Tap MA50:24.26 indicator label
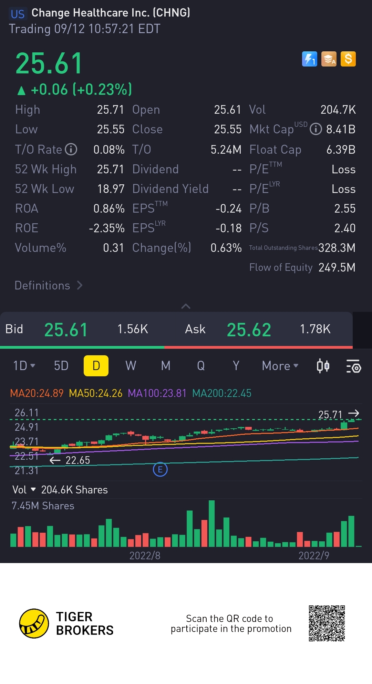Image resolution: width=372 pixels, height=684 pixels. [96, 393]
